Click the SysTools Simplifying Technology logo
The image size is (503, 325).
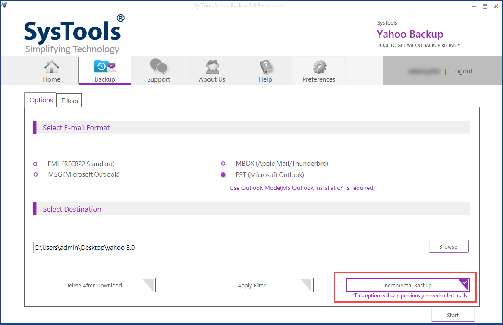[x=74, y=34]
